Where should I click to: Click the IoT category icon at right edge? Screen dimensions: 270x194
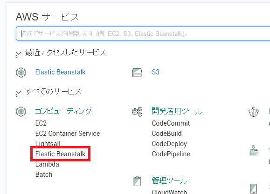click(254, 112)
